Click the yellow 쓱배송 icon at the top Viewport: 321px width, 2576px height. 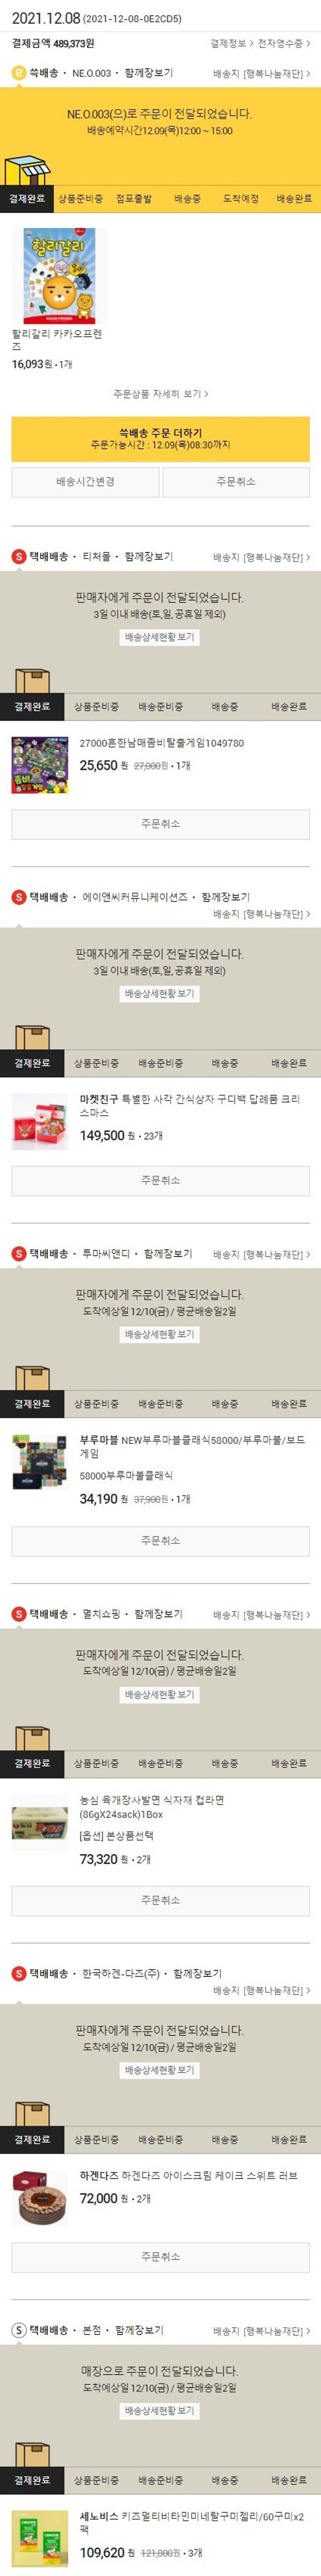coord(18,73)
